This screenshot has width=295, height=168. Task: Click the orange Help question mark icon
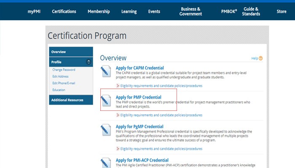261,58
